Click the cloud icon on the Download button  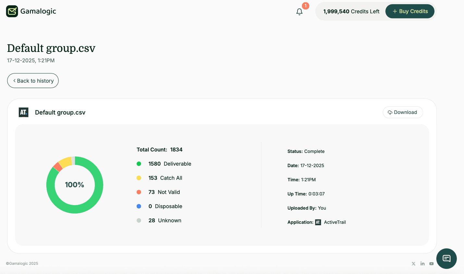pyautogui.click(x=390, y=112)
